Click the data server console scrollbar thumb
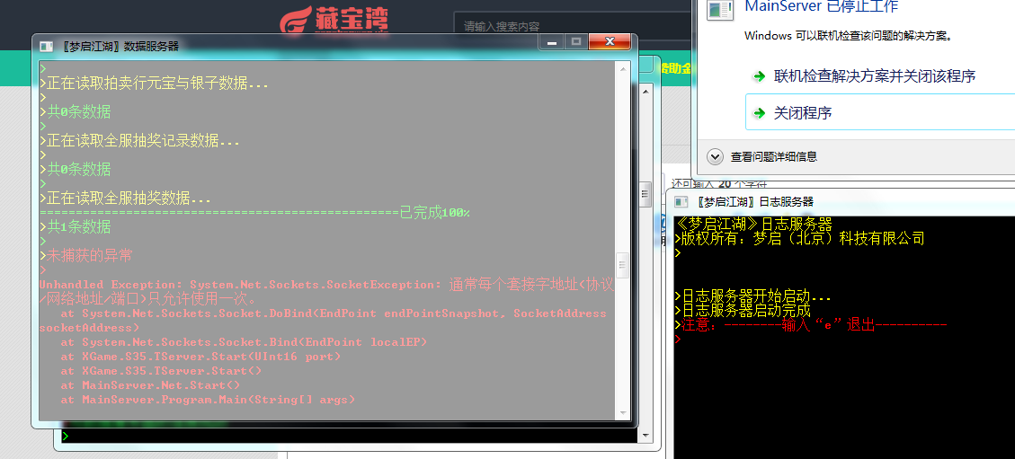 pyautogui.click(x=624, y=264)
